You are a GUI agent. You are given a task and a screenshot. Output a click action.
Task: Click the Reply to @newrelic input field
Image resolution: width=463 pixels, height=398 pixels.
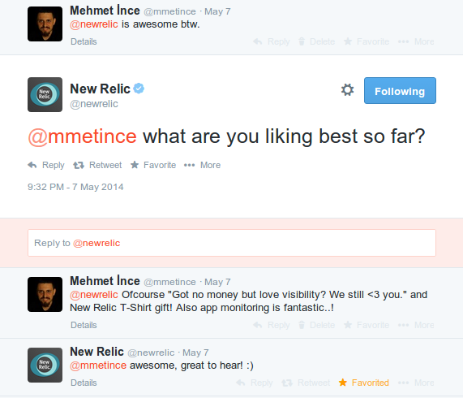click(232, 243)
